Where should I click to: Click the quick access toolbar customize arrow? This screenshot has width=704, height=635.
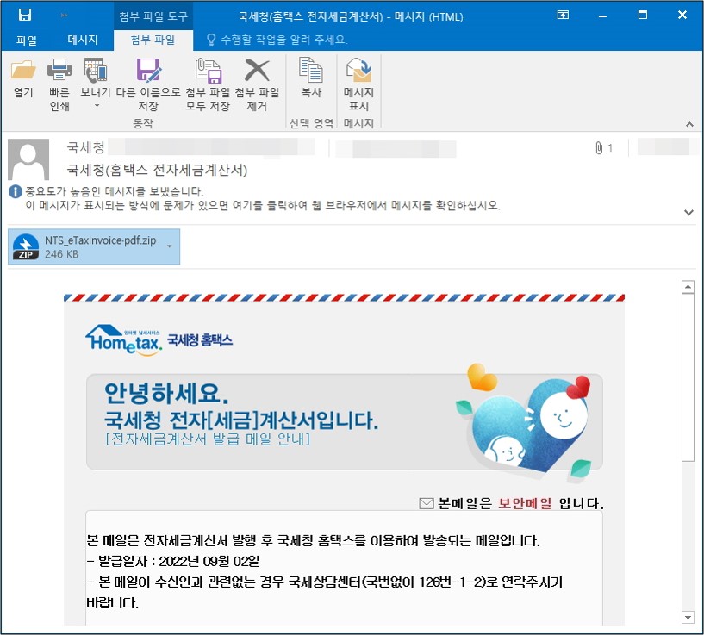pos(64,16)
